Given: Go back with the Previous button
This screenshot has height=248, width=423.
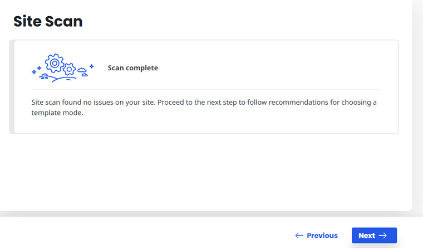Looking at the screenshot, I should 317,236.
